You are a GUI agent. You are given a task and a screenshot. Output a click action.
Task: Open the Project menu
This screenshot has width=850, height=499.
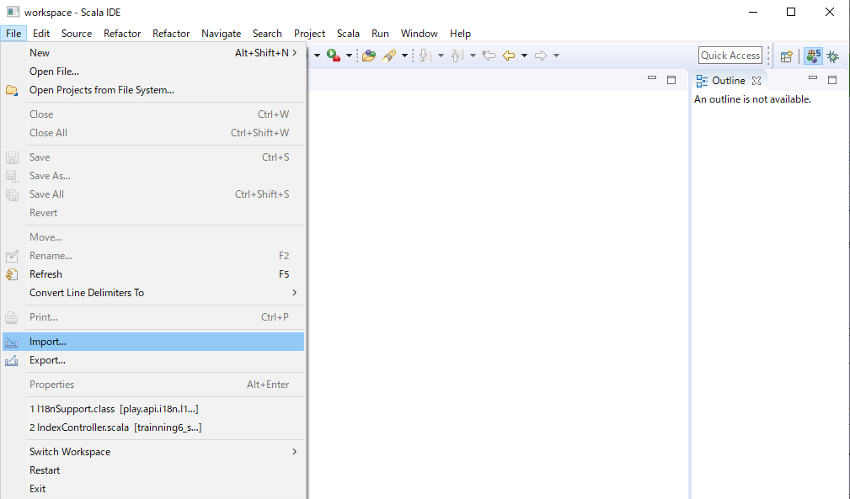pos(309,34)
